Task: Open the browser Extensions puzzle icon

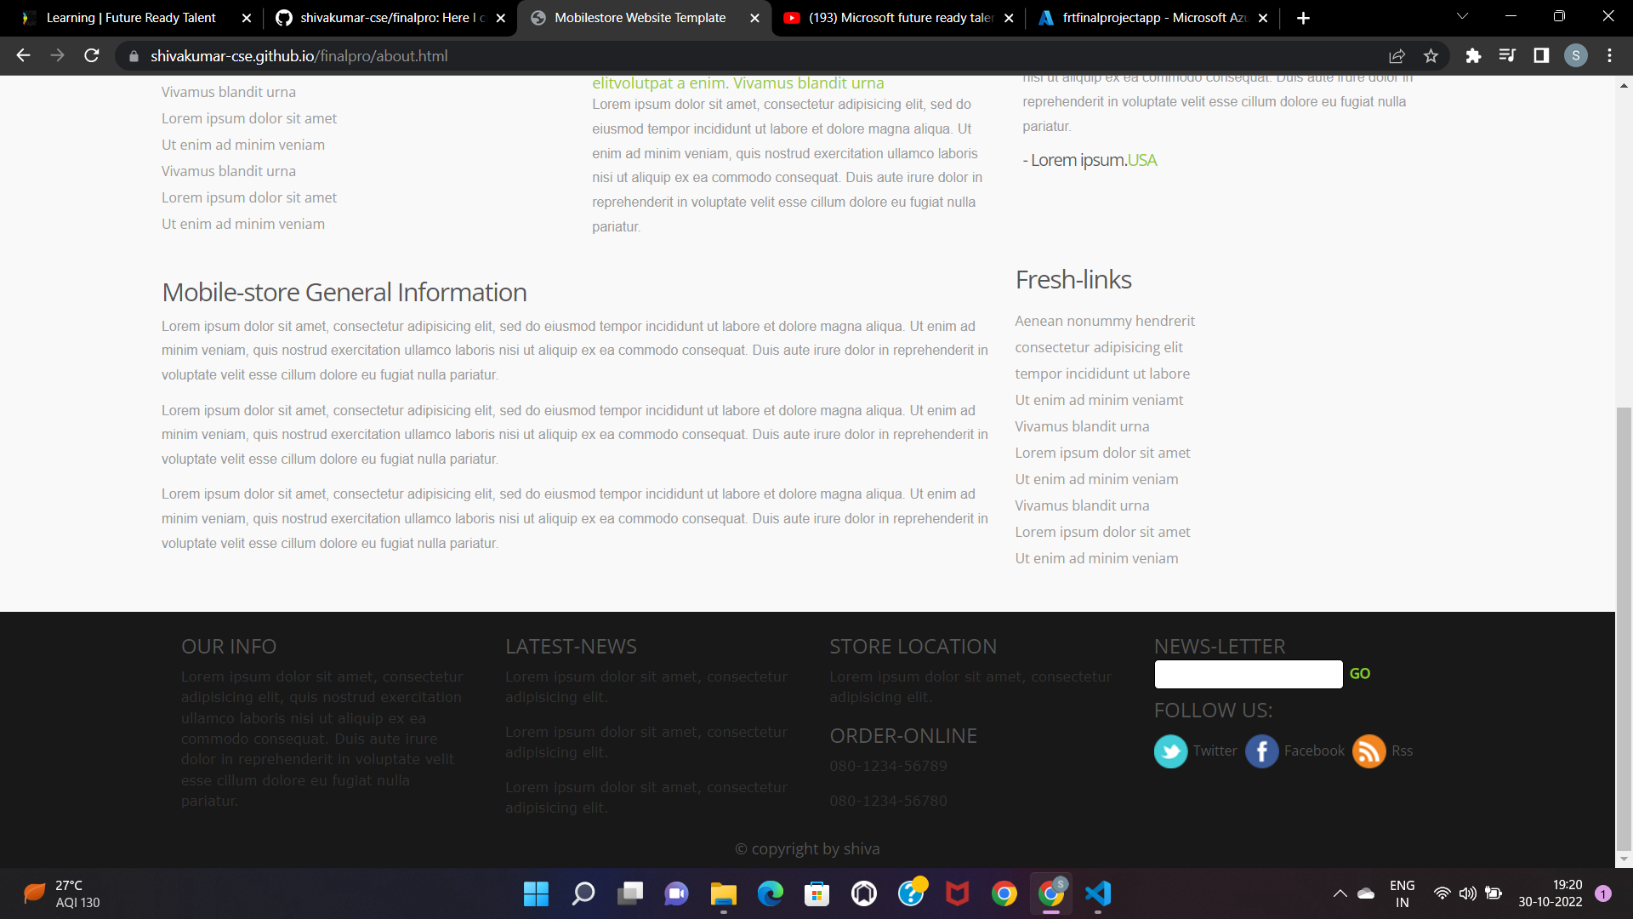Action: coord(1474,55)
